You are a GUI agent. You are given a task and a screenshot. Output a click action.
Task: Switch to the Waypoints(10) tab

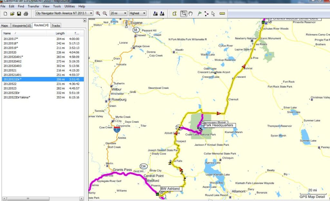(22, 25)
